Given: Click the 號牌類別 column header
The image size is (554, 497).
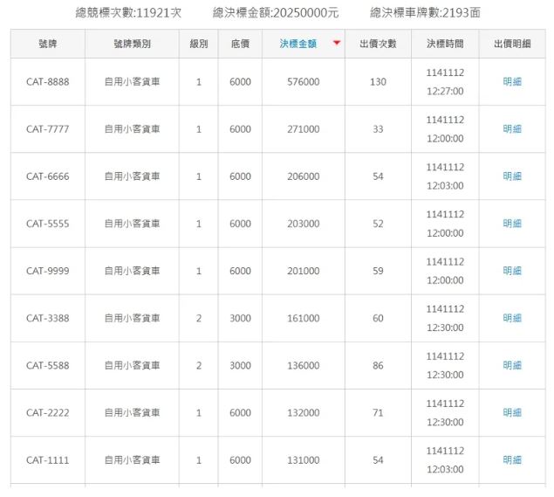Looking at the screenshot, I should pyautogui.click(x=132, y=44).
